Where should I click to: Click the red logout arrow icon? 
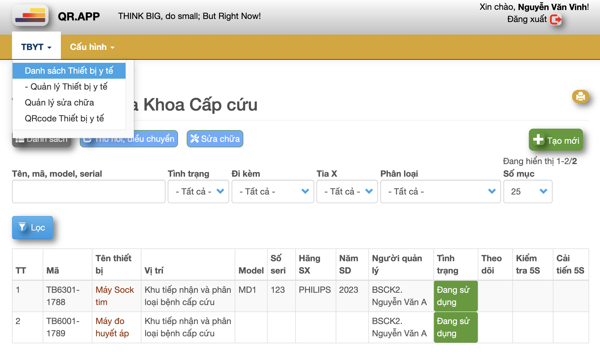pos(555,20)
